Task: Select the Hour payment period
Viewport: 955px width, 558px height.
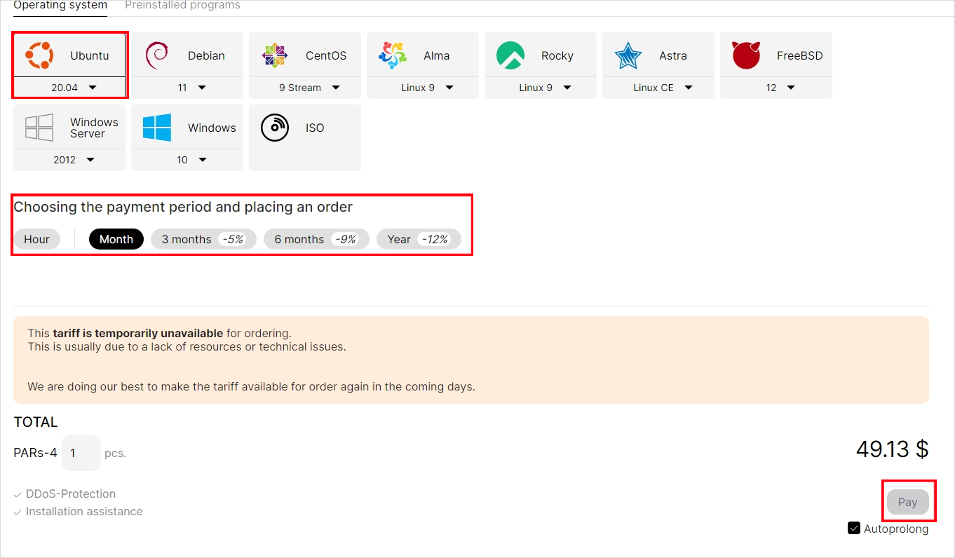Action: [36, 239]
